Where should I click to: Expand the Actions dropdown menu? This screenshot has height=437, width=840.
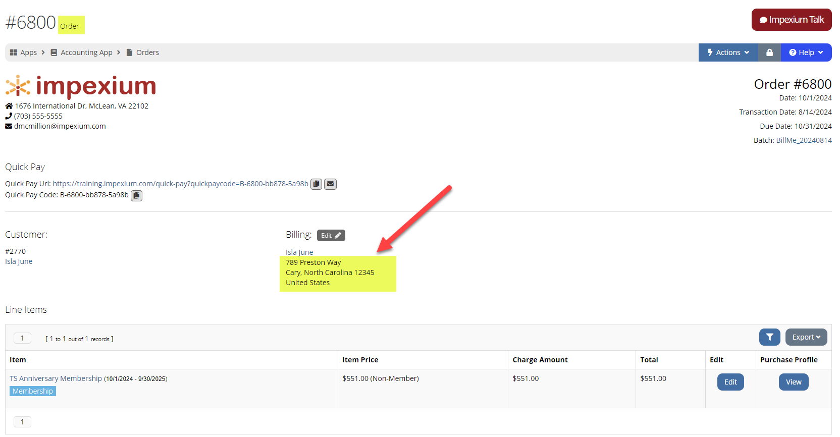[728, 52]
